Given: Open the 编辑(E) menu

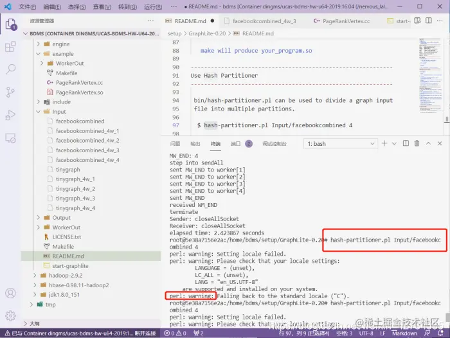Looking at the screenshot, I should tap(52, 6).
